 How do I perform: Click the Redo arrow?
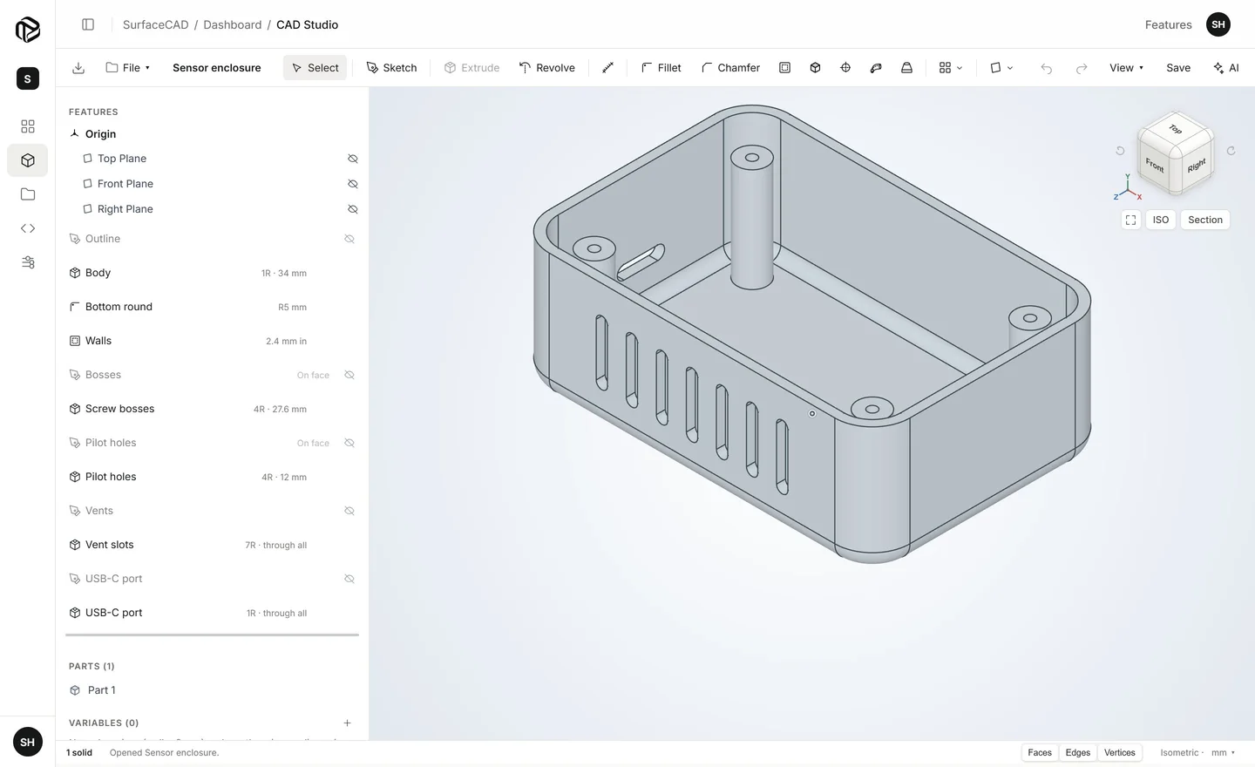tap(1082, 68)
